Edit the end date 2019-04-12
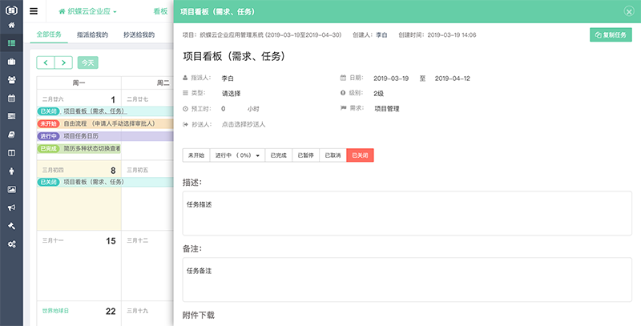Image resolution: width=641 pixels, height=326 pixels. pos(452,78)
